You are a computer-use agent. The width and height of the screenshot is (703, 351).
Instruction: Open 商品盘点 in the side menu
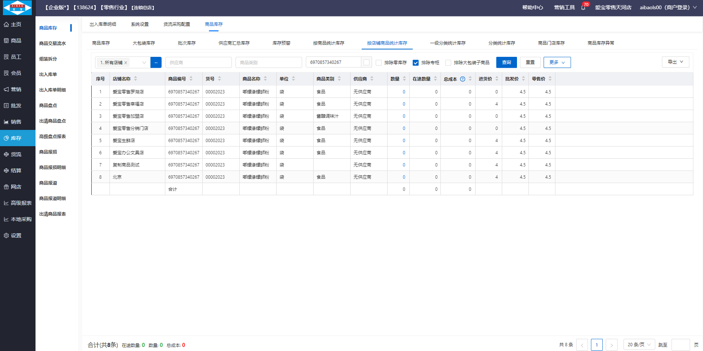48,106
